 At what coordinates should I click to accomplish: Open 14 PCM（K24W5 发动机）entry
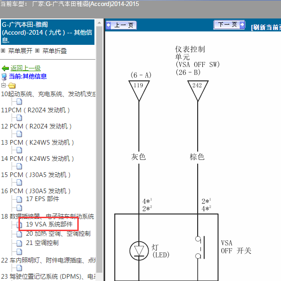click(x=37, y=159)
